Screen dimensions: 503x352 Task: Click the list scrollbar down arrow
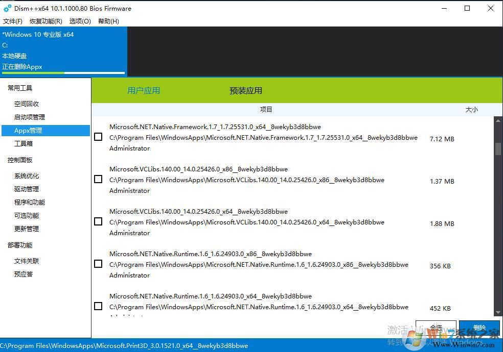coord(498,312)
